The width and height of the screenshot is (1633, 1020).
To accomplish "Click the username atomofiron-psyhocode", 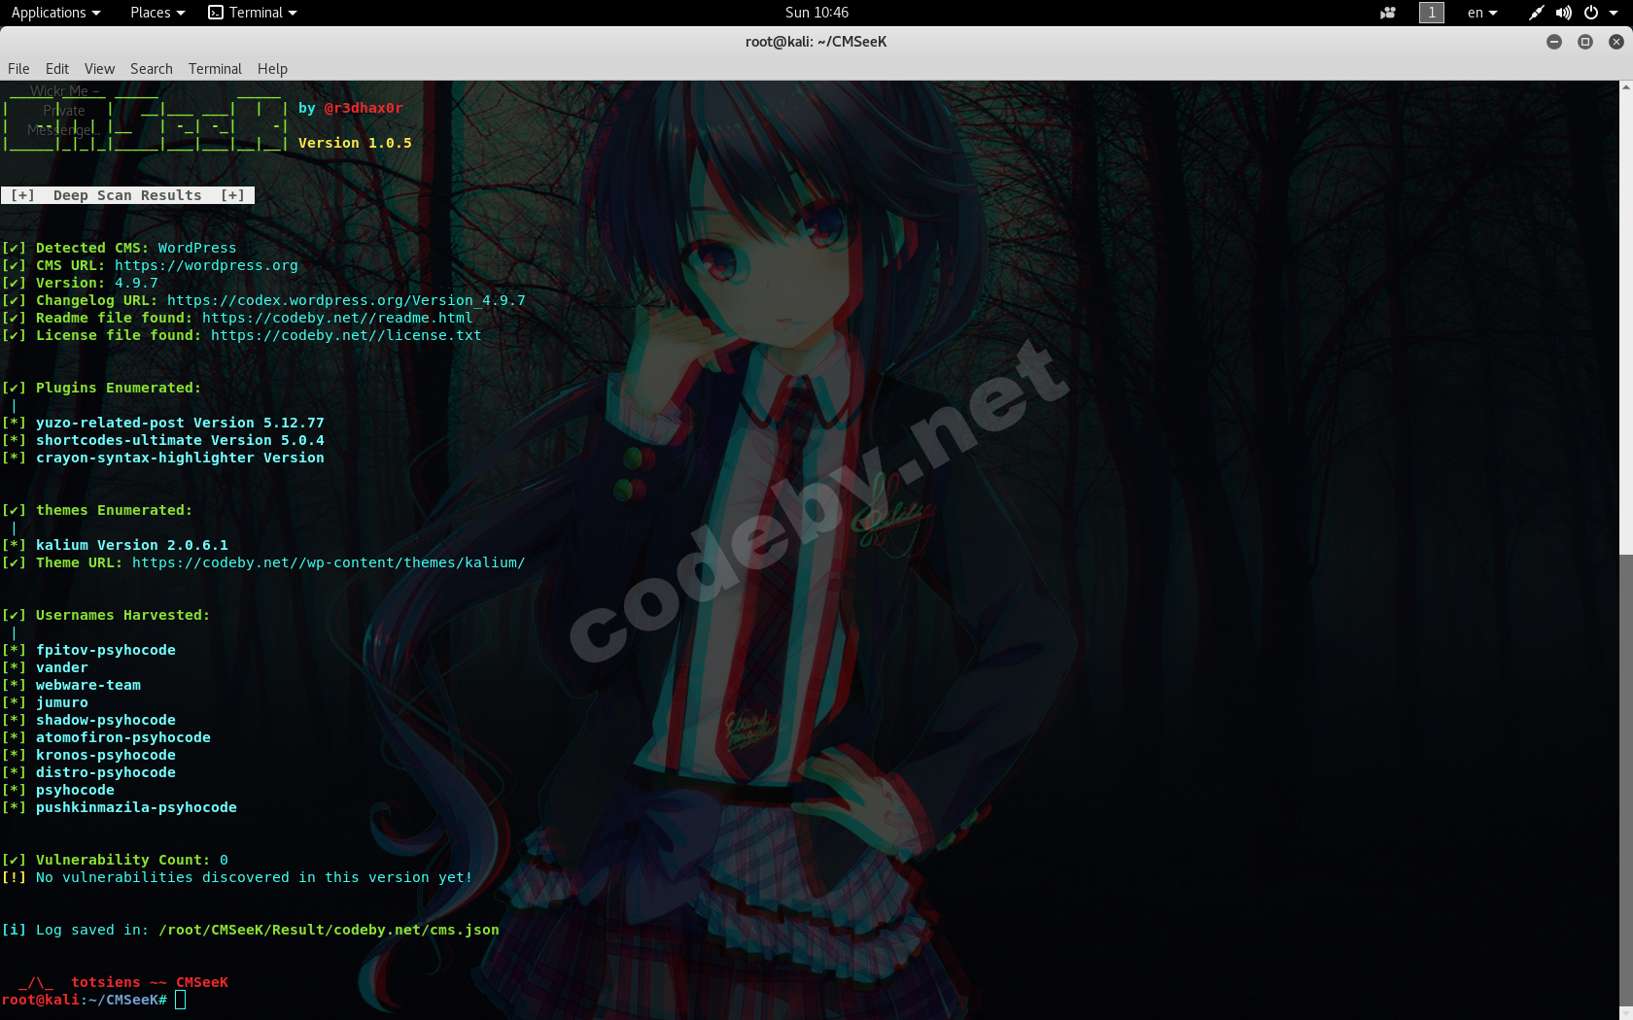I will (x=123, y=737).
